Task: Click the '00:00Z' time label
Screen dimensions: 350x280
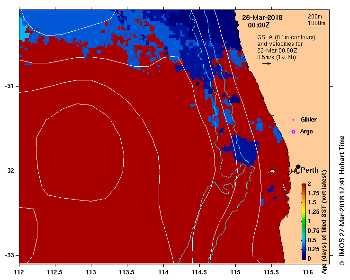Action: [x=259, y=25]
